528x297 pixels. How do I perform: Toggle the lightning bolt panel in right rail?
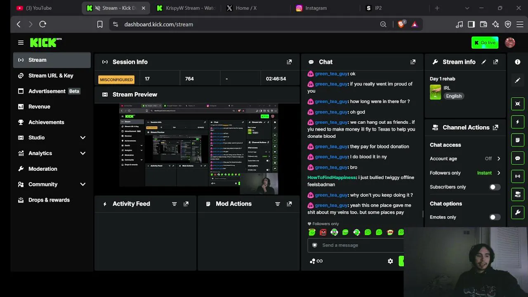pyautogui.click(x=518, y=122)
